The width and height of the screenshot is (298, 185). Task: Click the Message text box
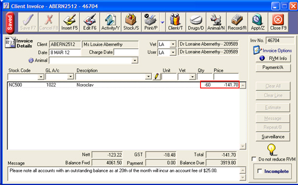pyautogui.click(x=124, y=174)
